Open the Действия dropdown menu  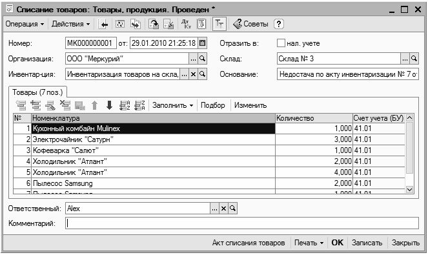click(x=71, y=24)
